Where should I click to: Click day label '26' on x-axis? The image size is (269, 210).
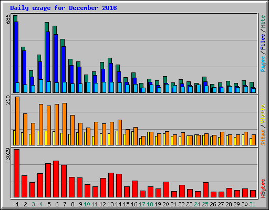(213, 204)
